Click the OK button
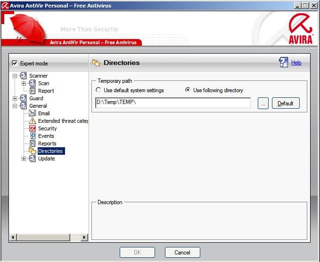Screen dimensions: 320x262 coord(137,253)
